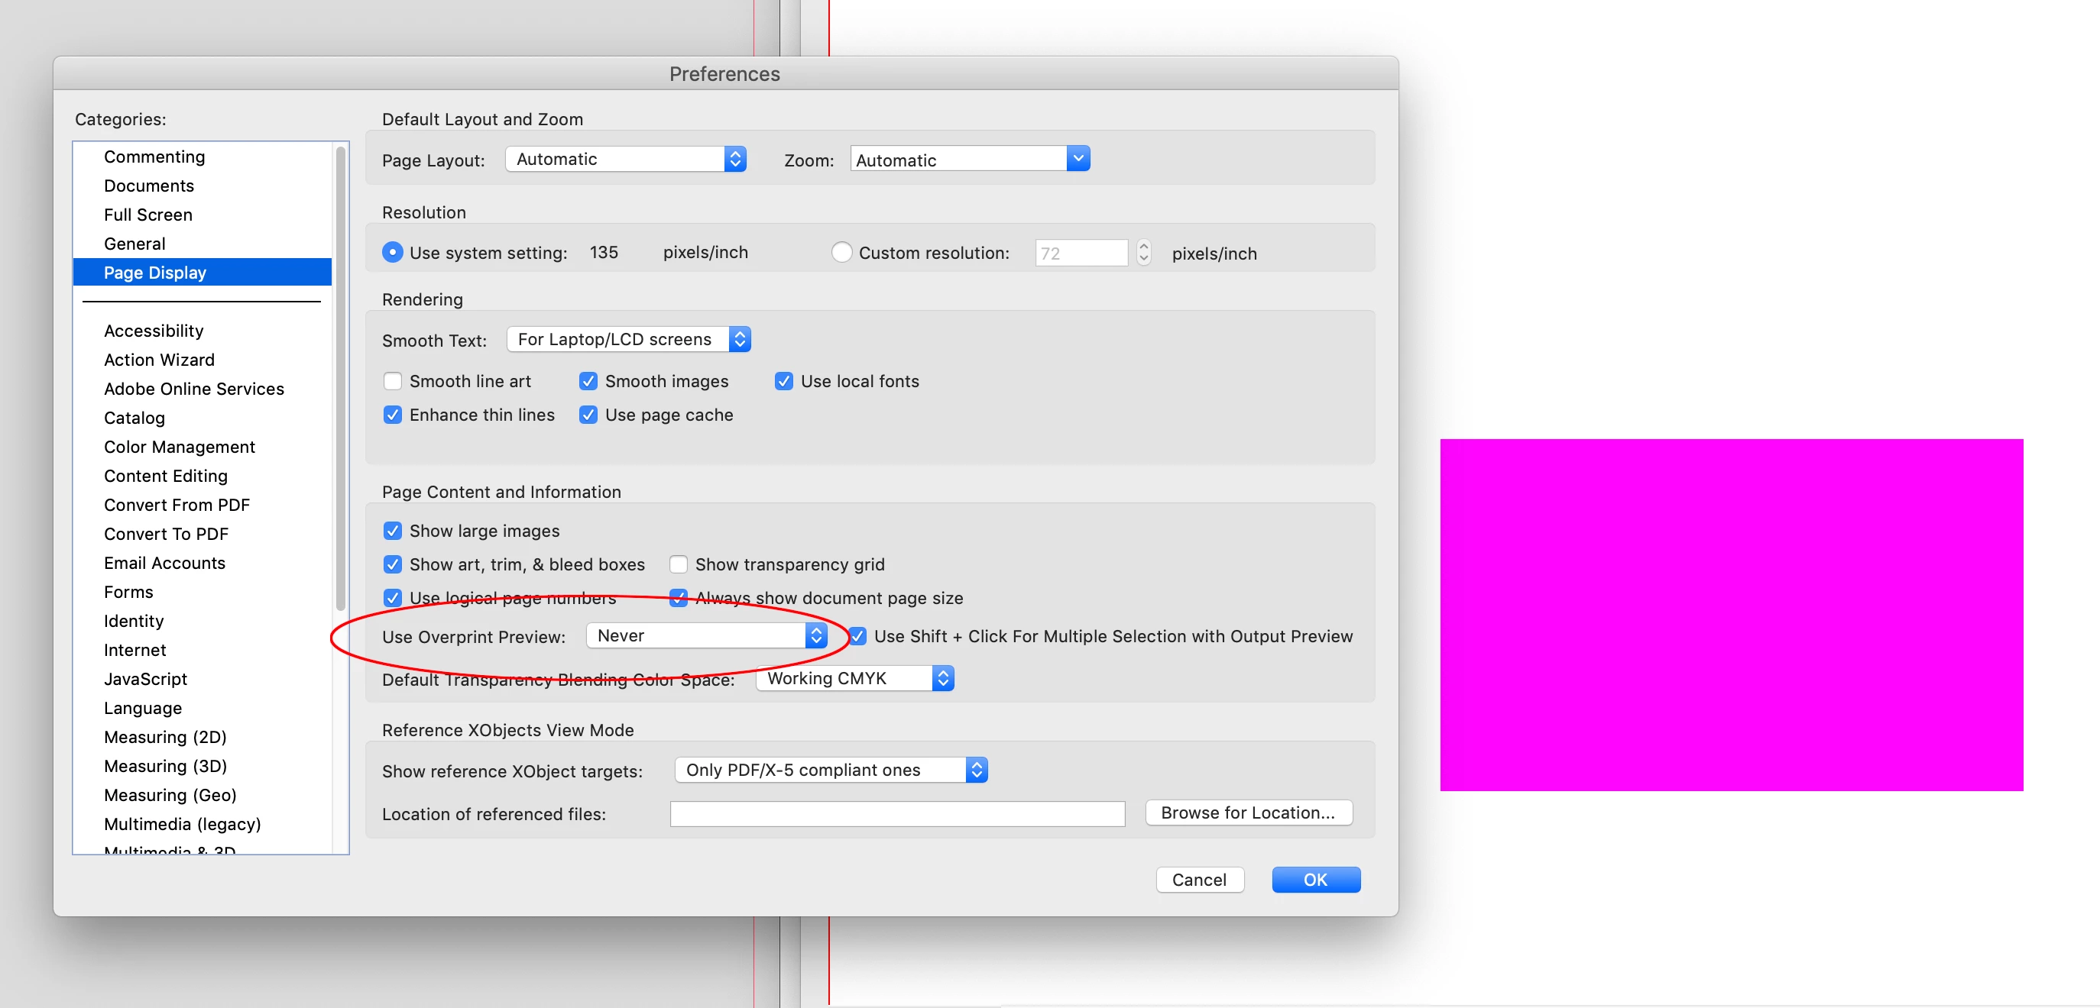Screen dimensions: 2100x1008
Task: Select Custom resolution radio button
Action: coord(841,253)
